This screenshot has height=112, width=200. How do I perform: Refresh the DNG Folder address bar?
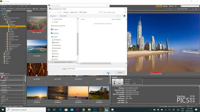(x=101, y=12)
